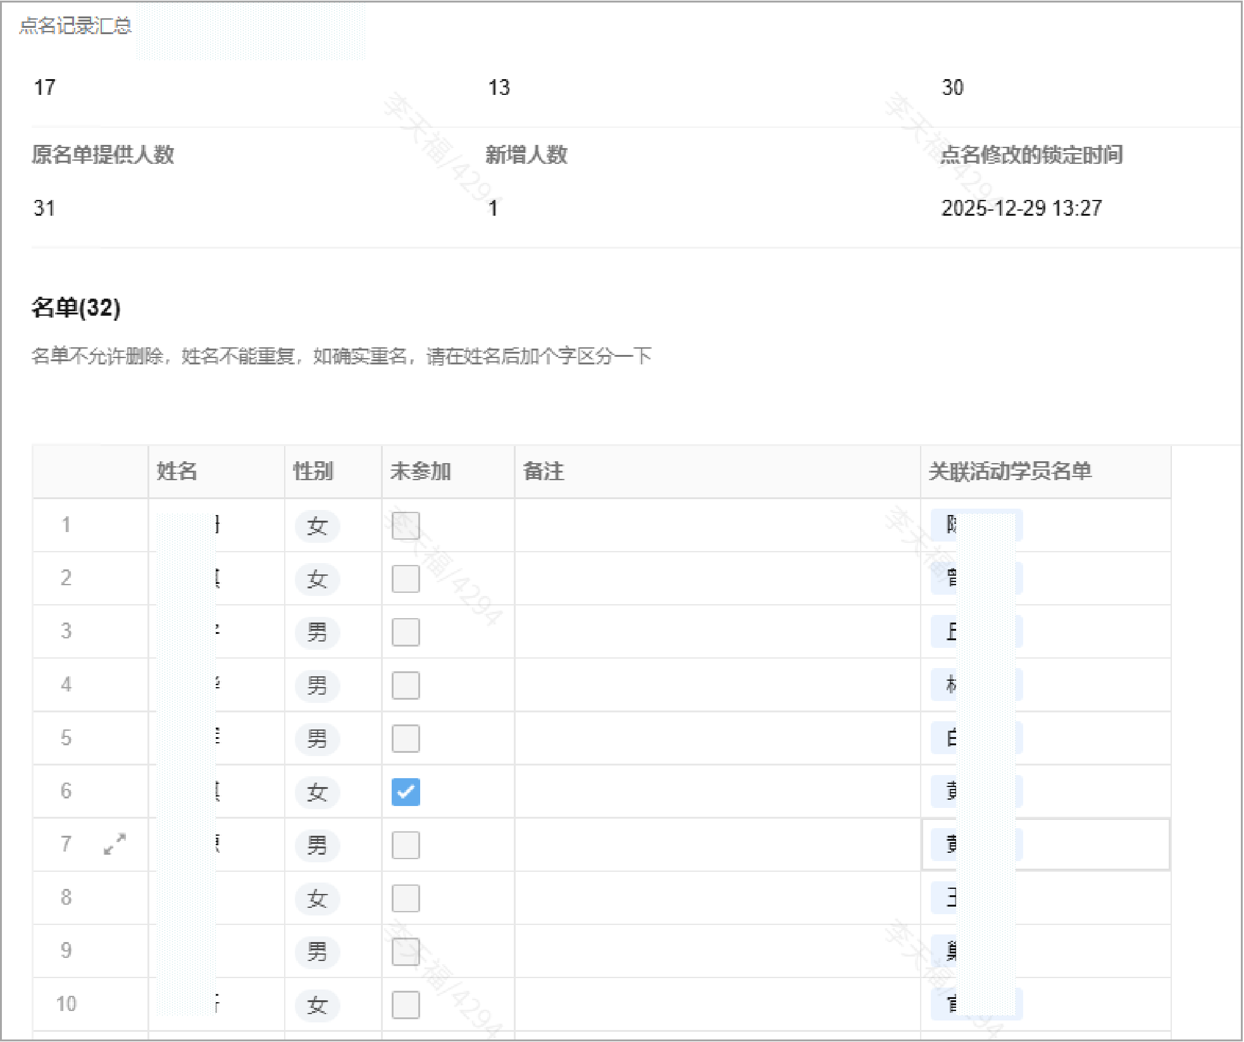Click the linked student tag in row 1
Screen dimensions: 1244x1042
click(x=976, y=525)
